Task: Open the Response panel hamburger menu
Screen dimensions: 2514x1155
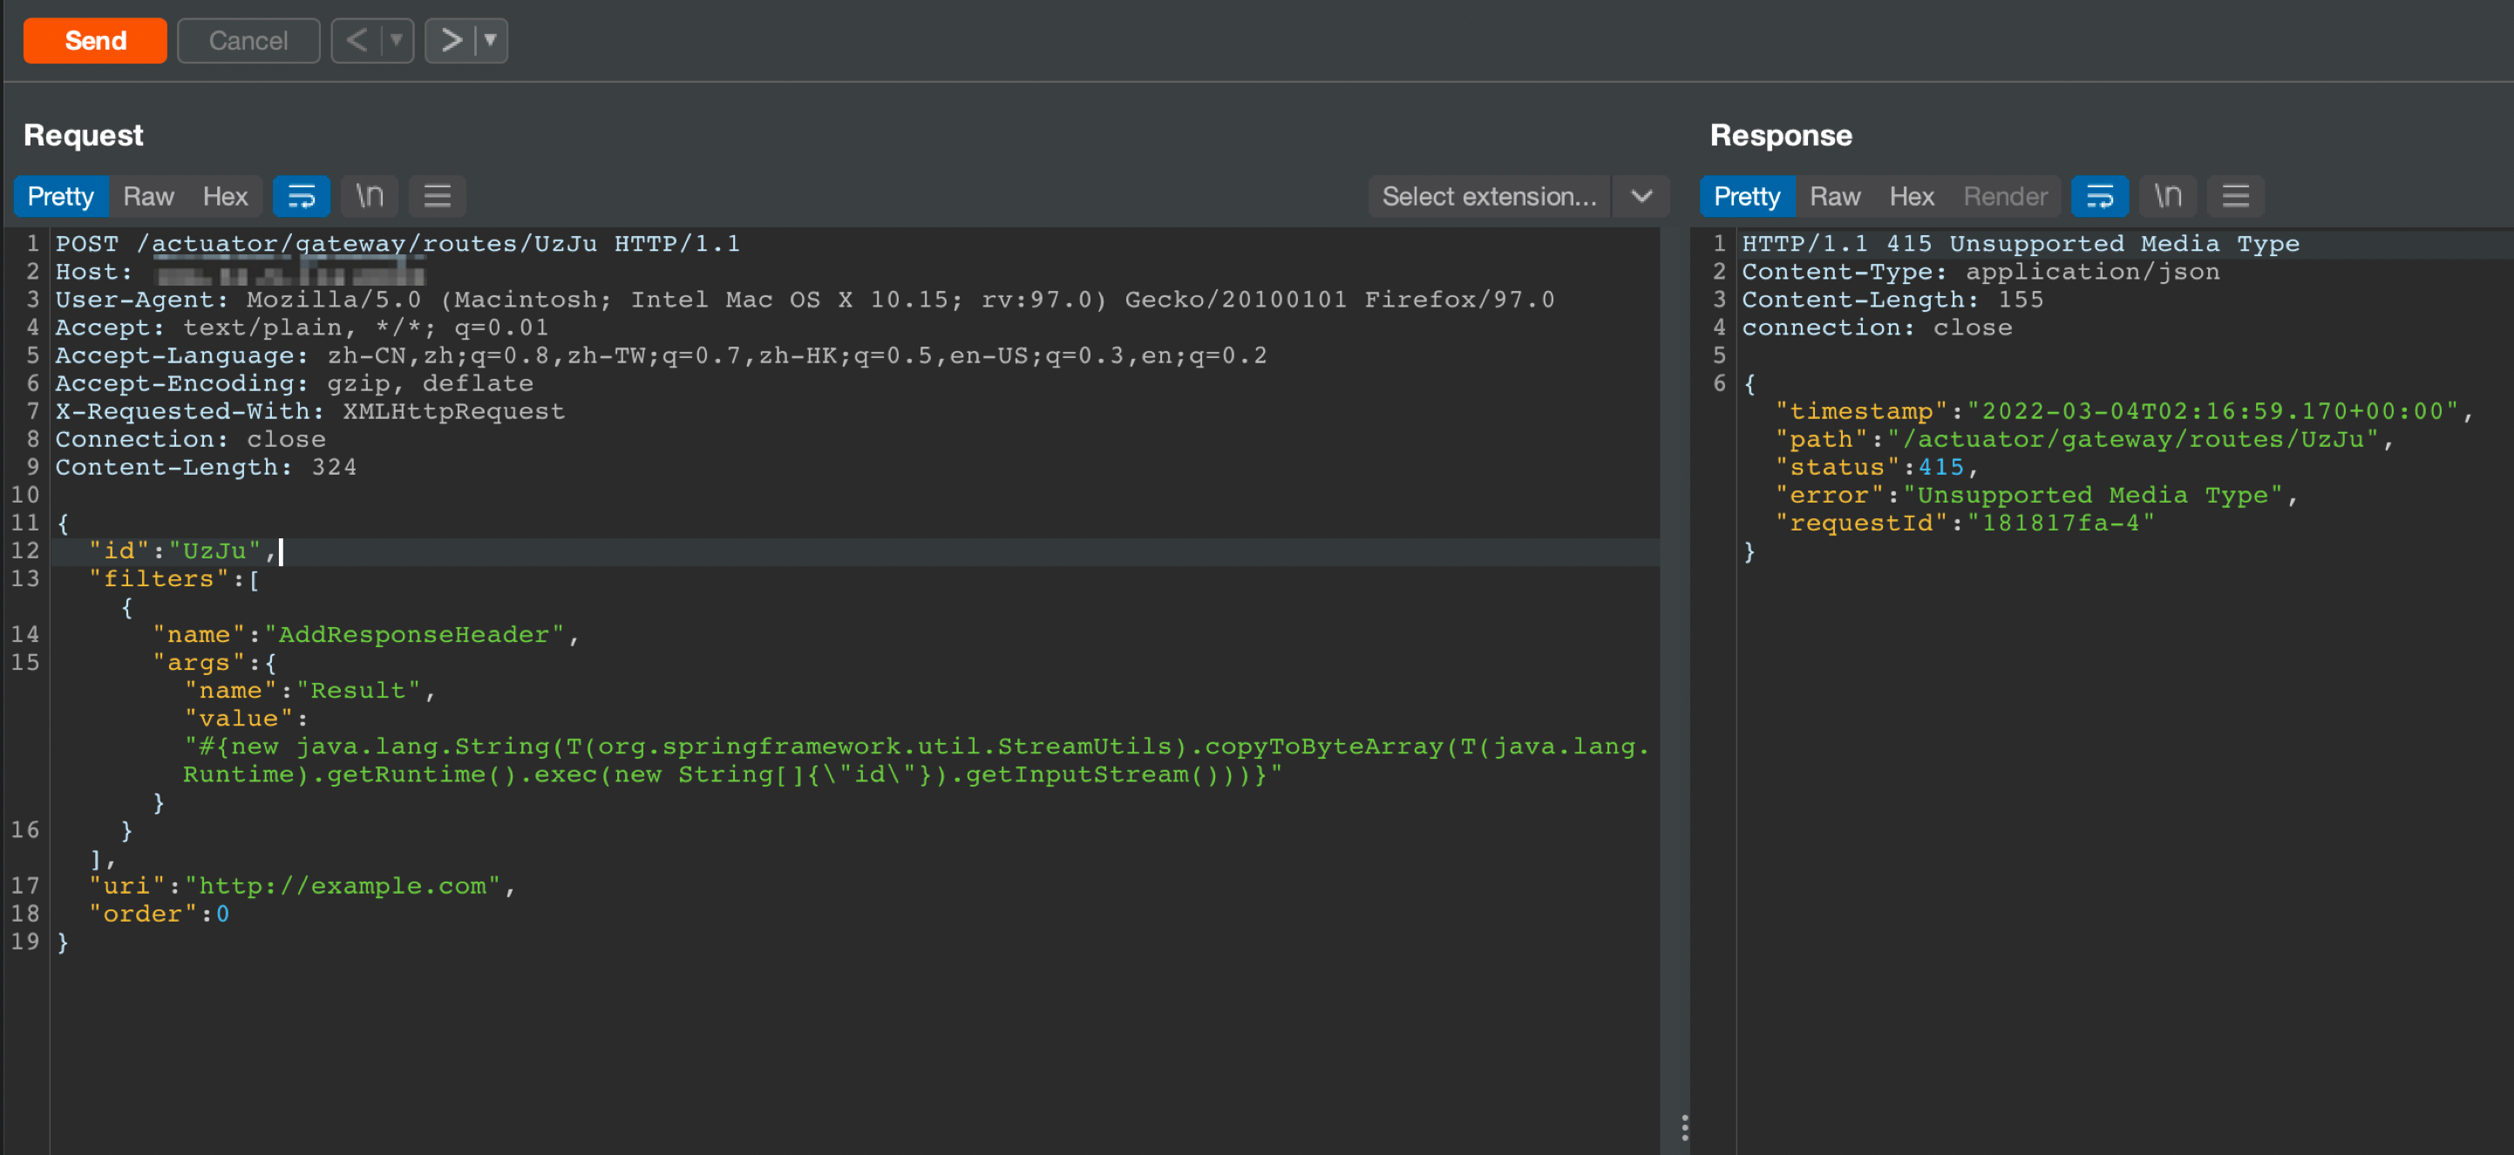Action: [x=2236, y=196]
